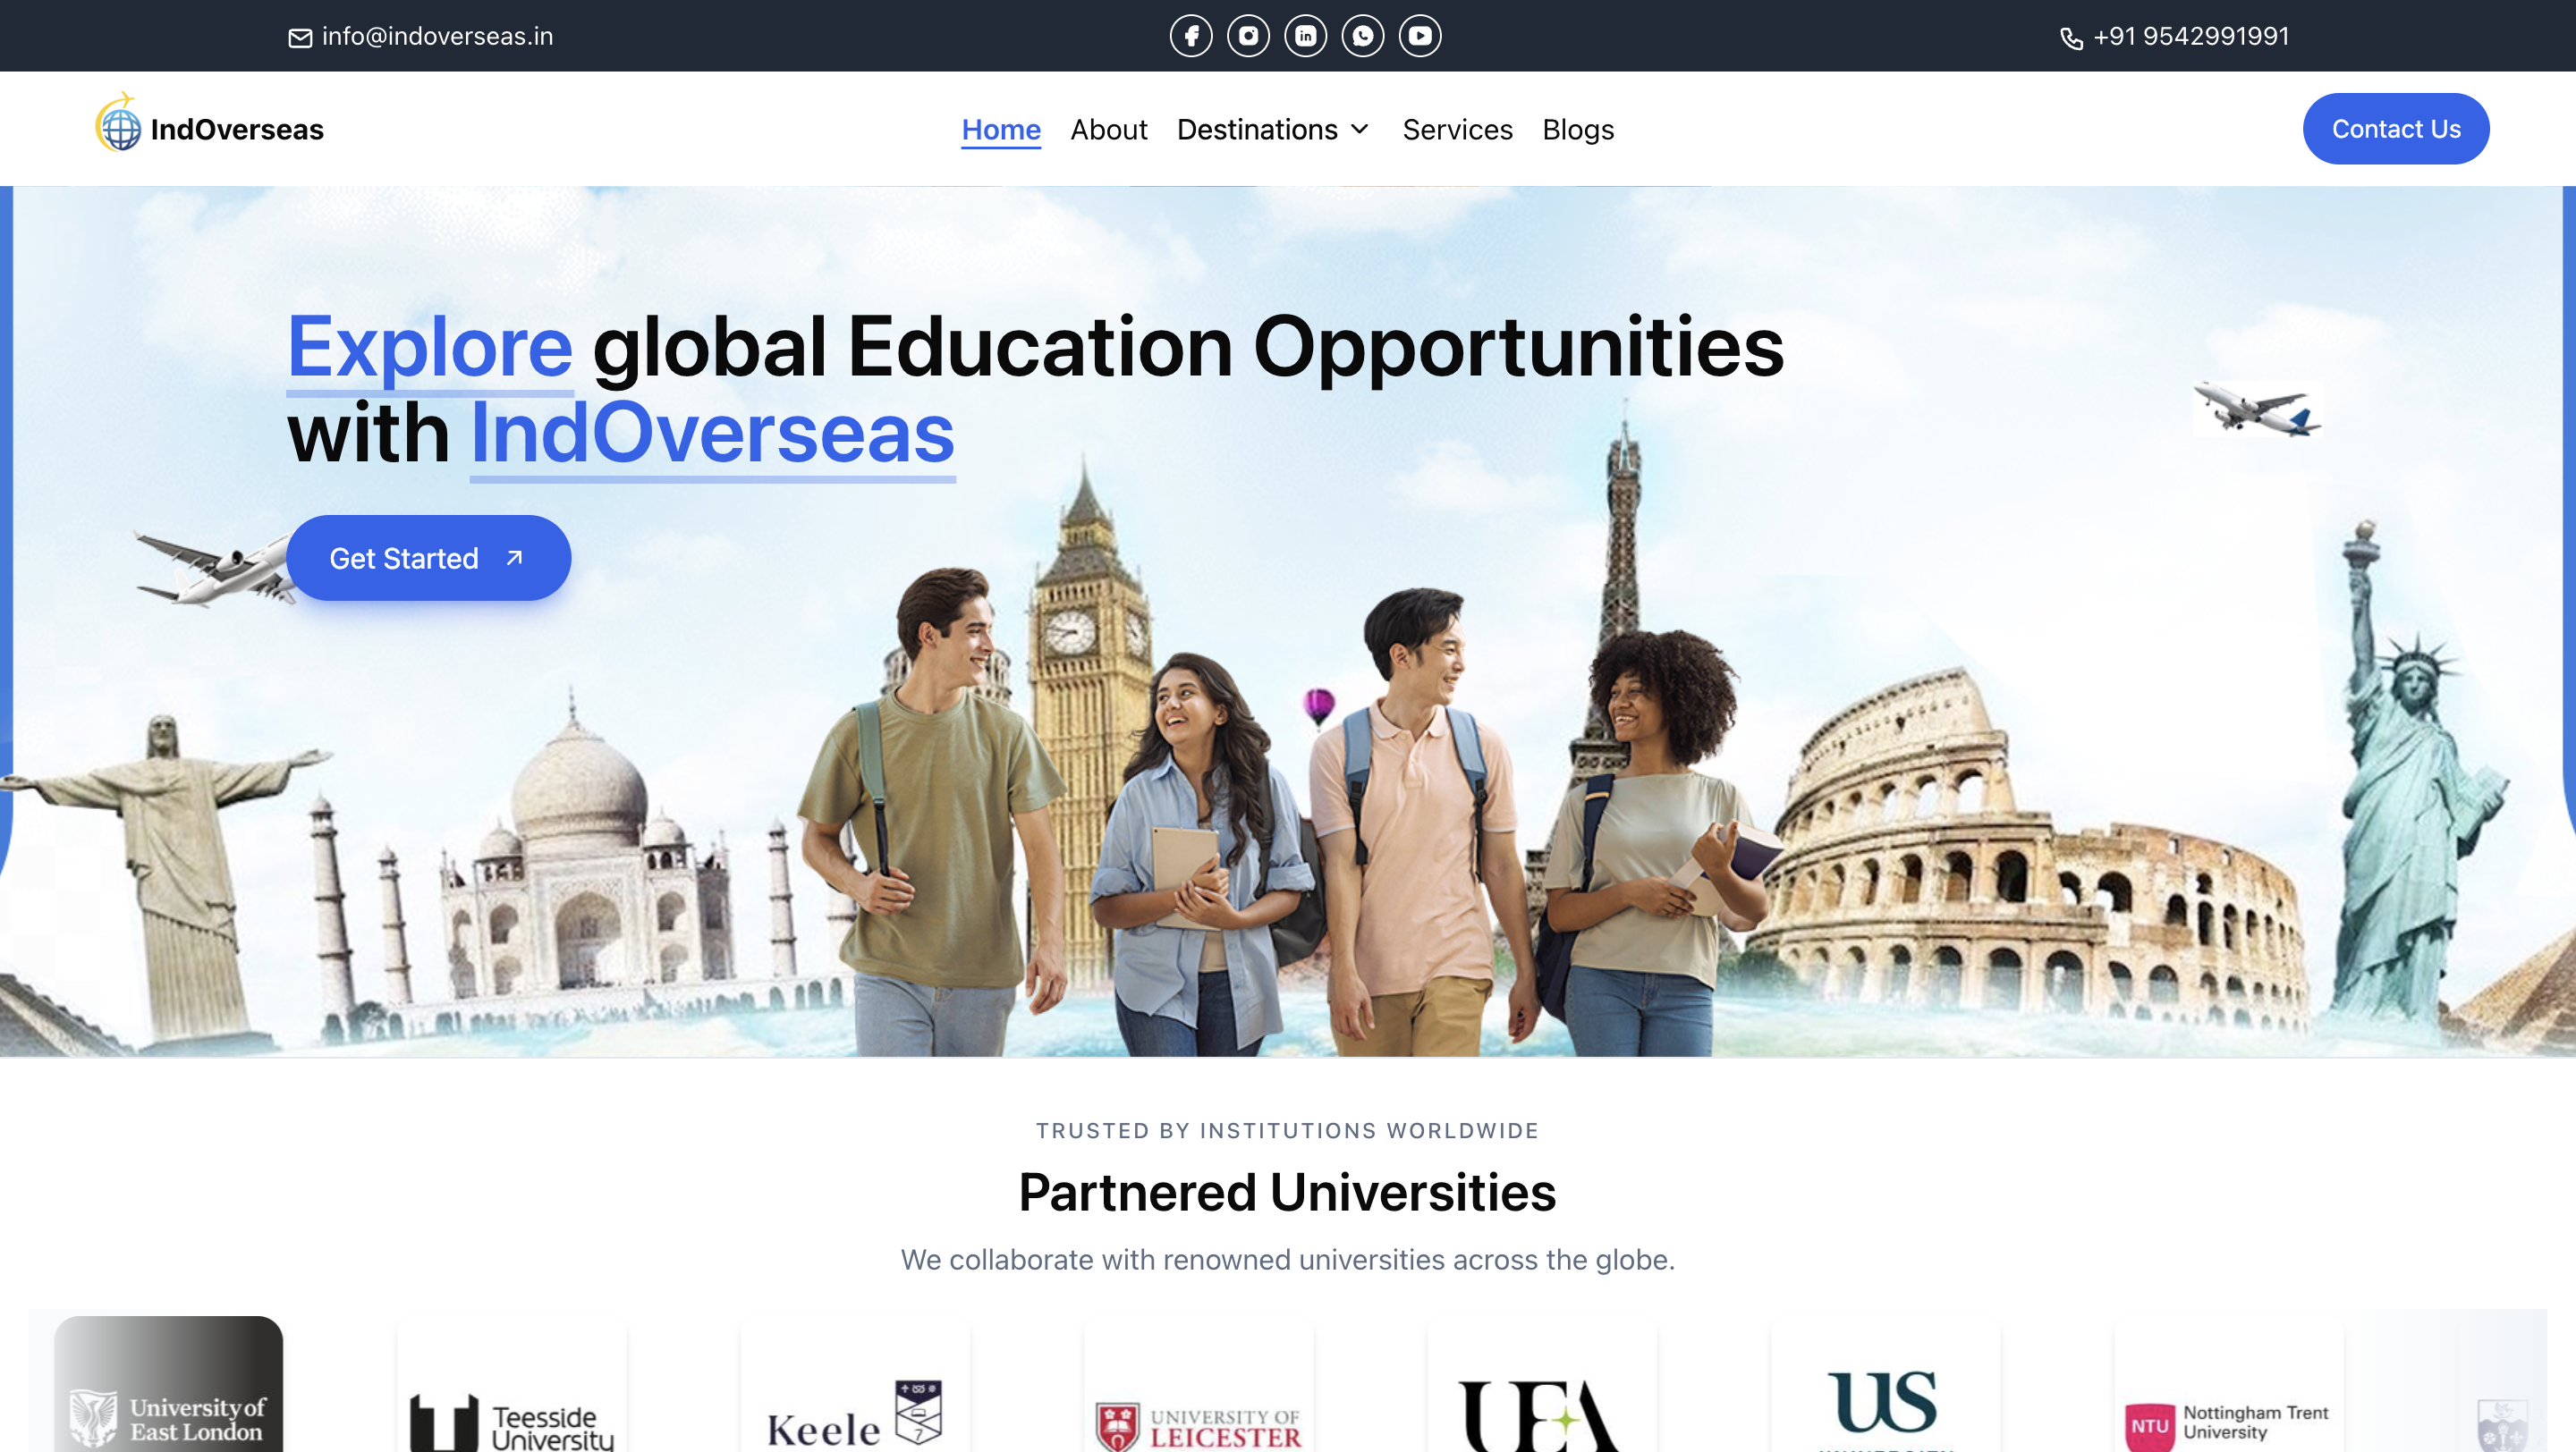2576x1452 pixels.
Task: Click the Get Started button
Action: point(428,558)
